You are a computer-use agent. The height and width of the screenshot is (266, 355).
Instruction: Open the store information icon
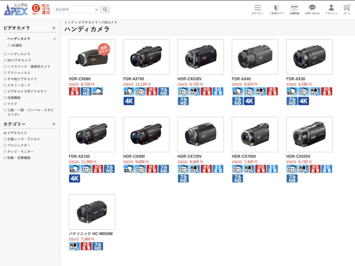coord(294,10)
